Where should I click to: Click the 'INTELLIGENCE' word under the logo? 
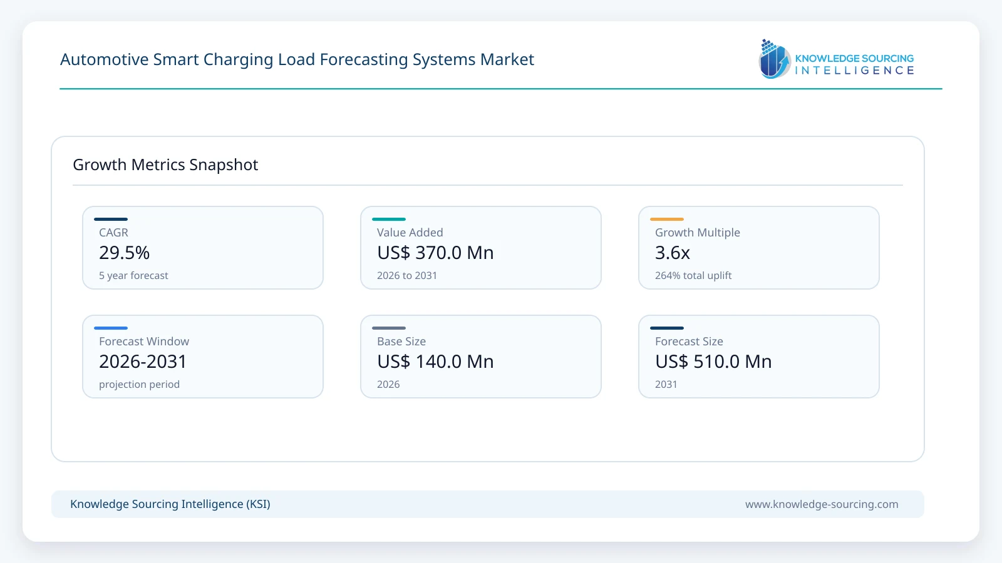tap(854, 71)
